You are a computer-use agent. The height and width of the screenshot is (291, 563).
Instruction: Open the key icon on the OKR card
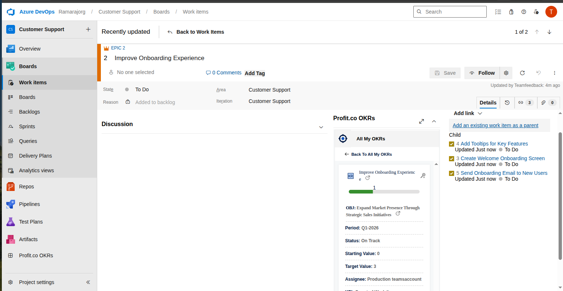tap(423, 176)
